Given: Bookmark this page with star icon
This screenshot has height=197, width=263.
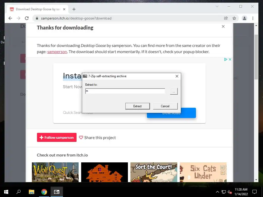Looking at the screenshot, I should tap(234, 18).
